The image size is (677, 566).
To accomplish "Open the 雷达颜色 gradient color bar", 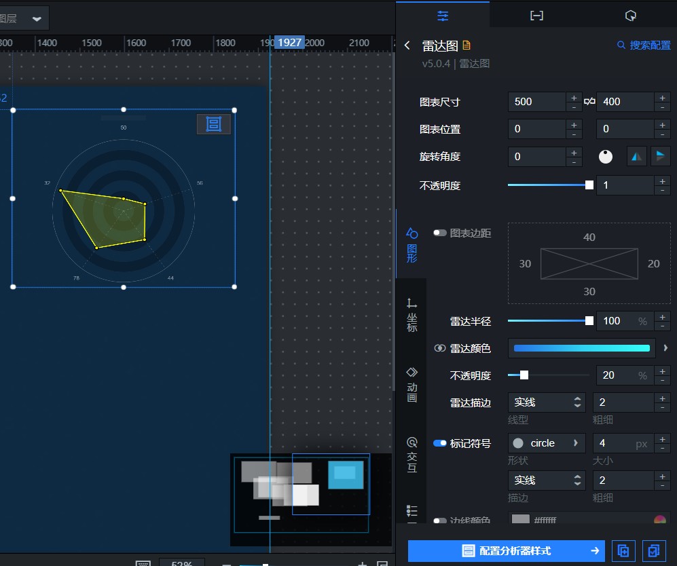I will tap(581, 348).
